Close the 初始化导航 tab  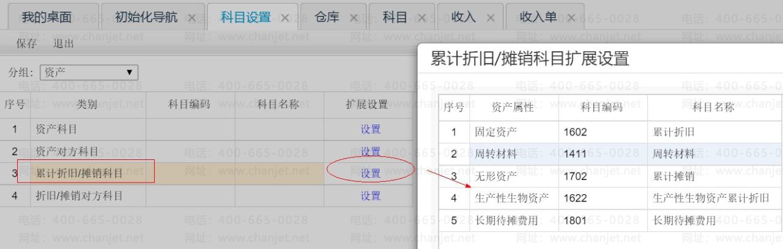tap(192, 18)
